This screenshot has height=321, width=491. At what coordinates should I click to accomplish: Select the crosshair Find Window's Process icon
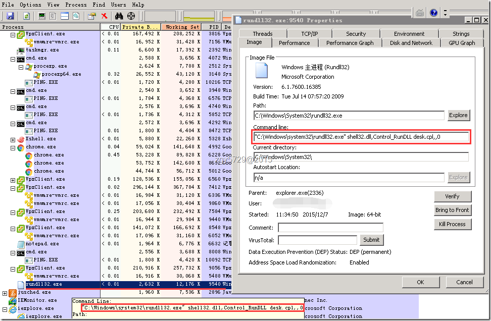click(131, 16)
